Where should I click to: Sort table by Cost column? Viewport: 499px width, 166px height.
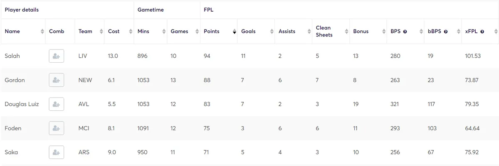pyautogui.click(x=119, y=32)
